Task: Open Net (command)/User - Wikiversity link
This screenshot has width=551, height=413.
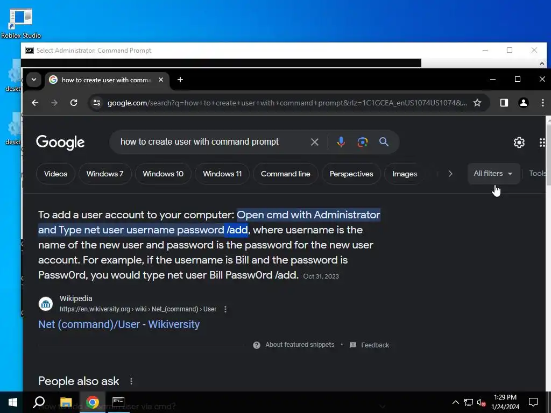Action: click(119, 324)
